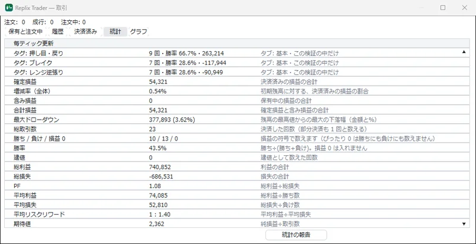Select the 統計 tab

[115, 32]
